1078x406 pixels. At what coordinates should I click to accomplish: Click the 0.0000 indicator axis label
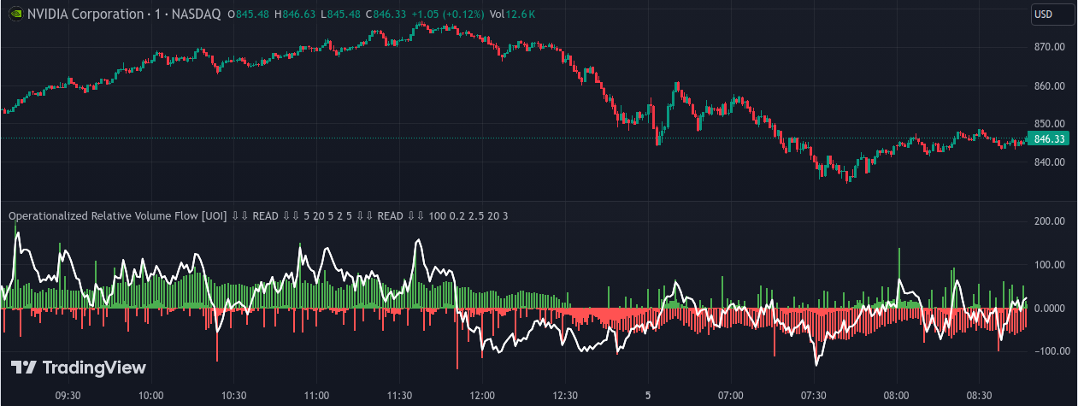click(x=1049, y=309)
